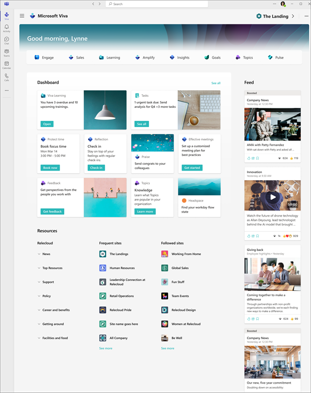Open See all link for Dashboard

pyautogui.click(x=216, y=83)
